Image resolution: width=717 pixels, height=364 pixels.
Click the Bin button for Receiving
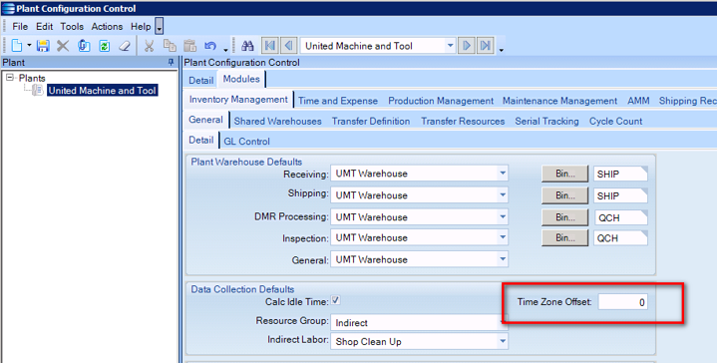(x=564, y=174)
